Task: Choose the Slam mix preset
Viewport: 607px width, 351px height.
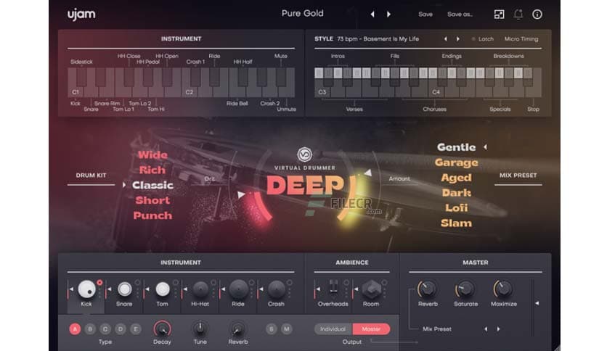Action: [457, 223]
